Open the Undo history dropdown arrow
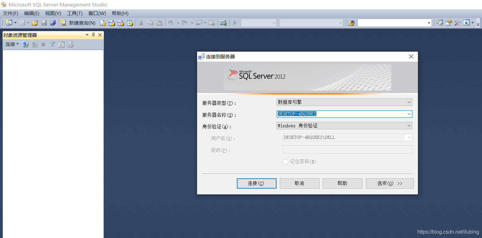 pyautogui.click(x=178, y=23)
